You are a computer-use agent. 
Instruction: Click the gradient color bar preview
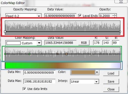click(63, 65)
